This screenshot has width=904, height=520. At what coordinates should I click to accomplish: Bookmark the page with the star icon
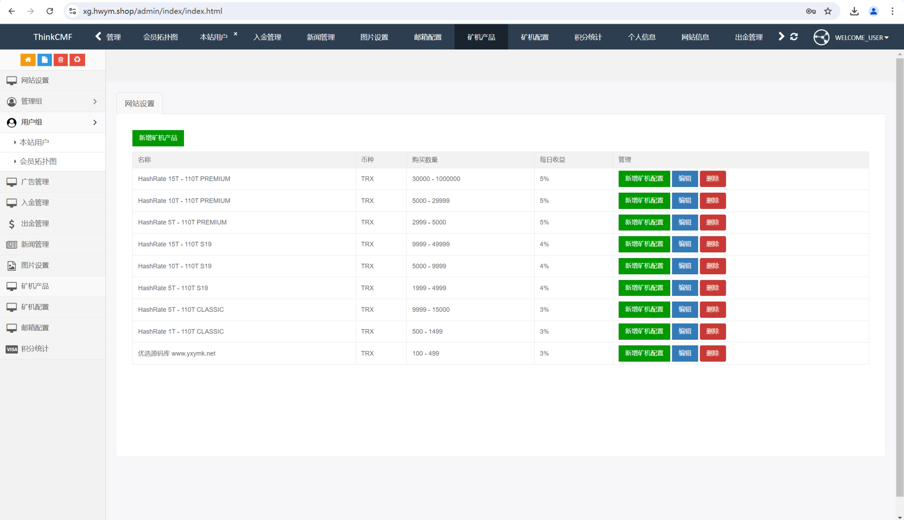[828, 11]
